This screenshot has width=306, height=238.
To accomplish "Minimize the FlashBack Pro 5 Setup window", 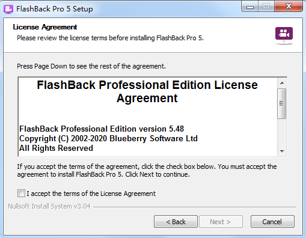I will click(x=250, y=7).
